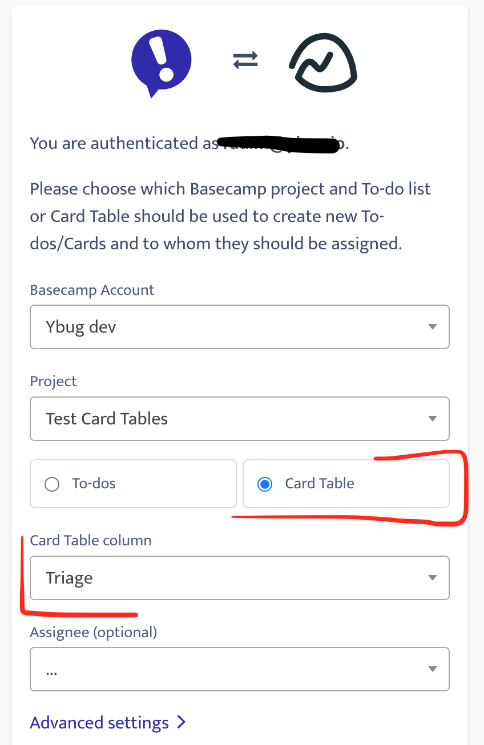The image size is (484, 745).
Task: Select the To-dos radio button
Action: [52, 484]
